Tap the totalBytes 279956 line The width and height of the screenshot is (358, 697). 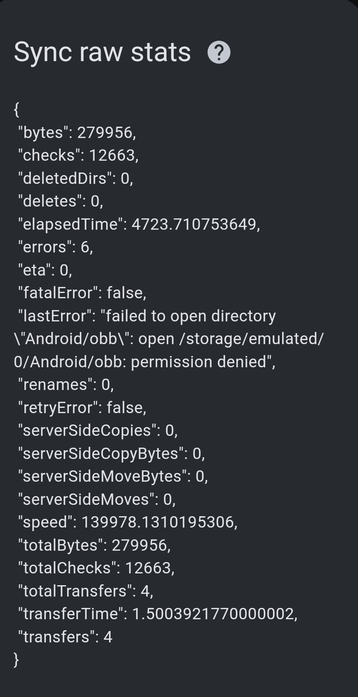click(94, 545)
